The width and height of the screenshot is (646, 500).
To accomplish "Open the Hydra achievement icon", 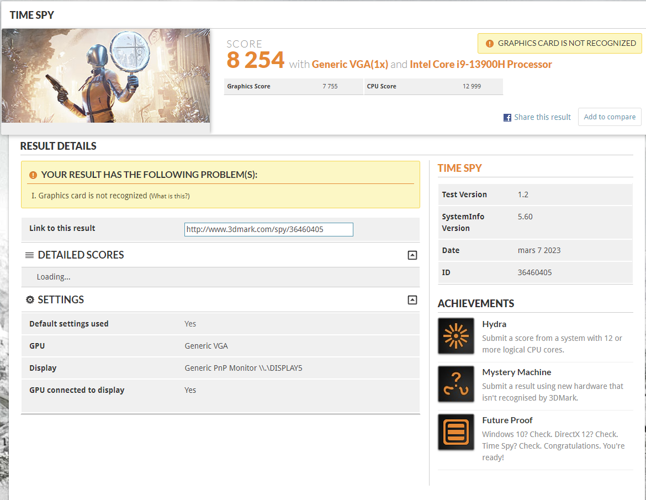I will tap(456, 336).
